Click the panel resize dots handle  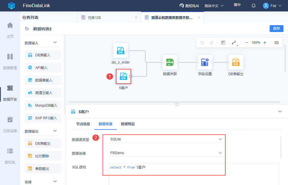tap(177, 104)
